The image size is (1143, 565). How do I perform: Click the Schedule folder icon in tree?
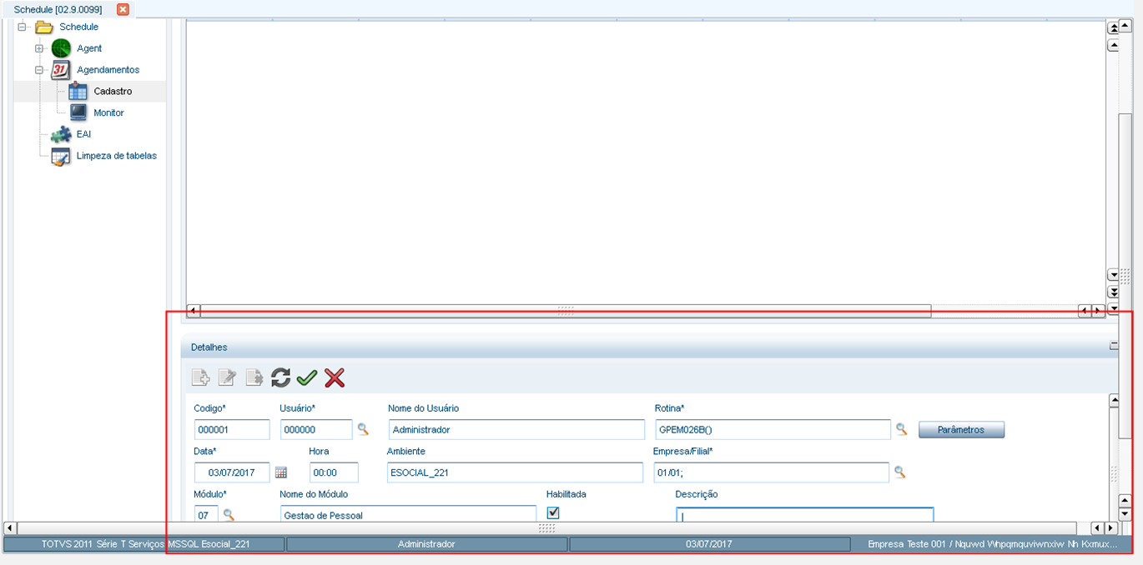[x=44, y=27]
